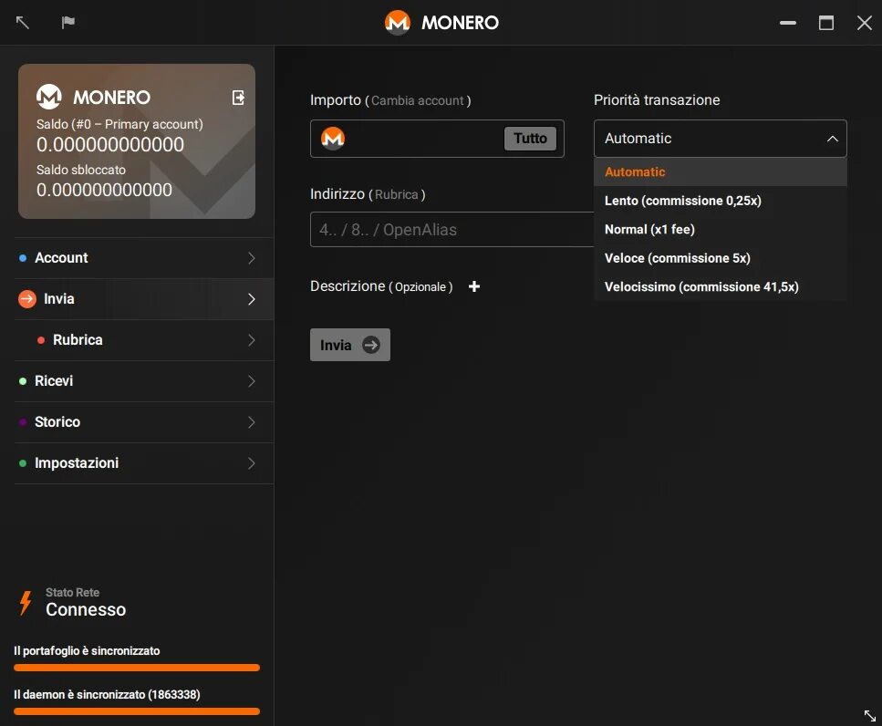Open the Rubrica link beside Indirizzo

pos(396,194)
